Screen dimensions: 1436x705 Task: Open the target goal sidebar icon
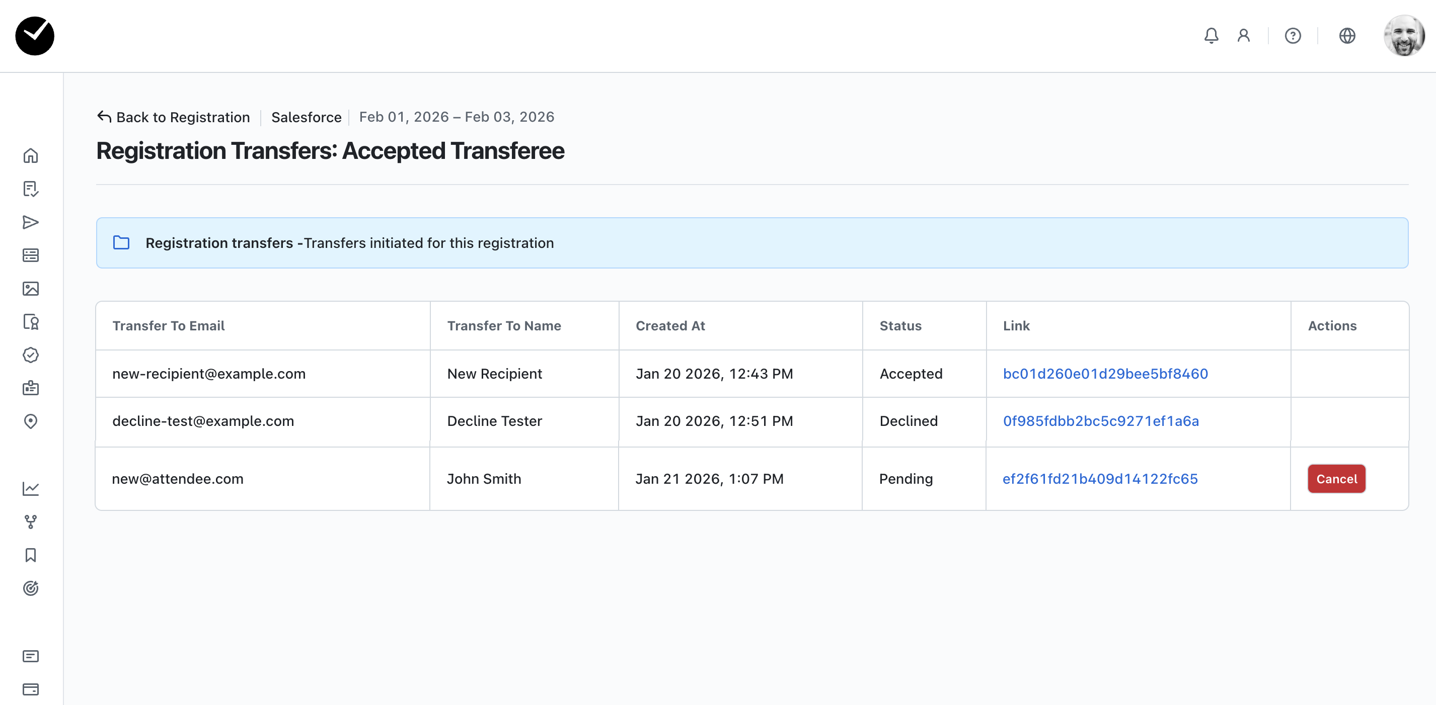pyautogui.click(x=31, y=588)
